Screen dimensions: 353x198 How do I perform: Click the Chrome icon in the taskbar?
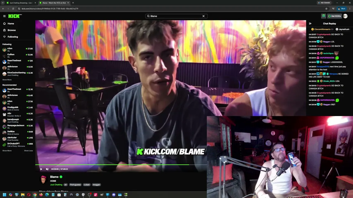35,195
